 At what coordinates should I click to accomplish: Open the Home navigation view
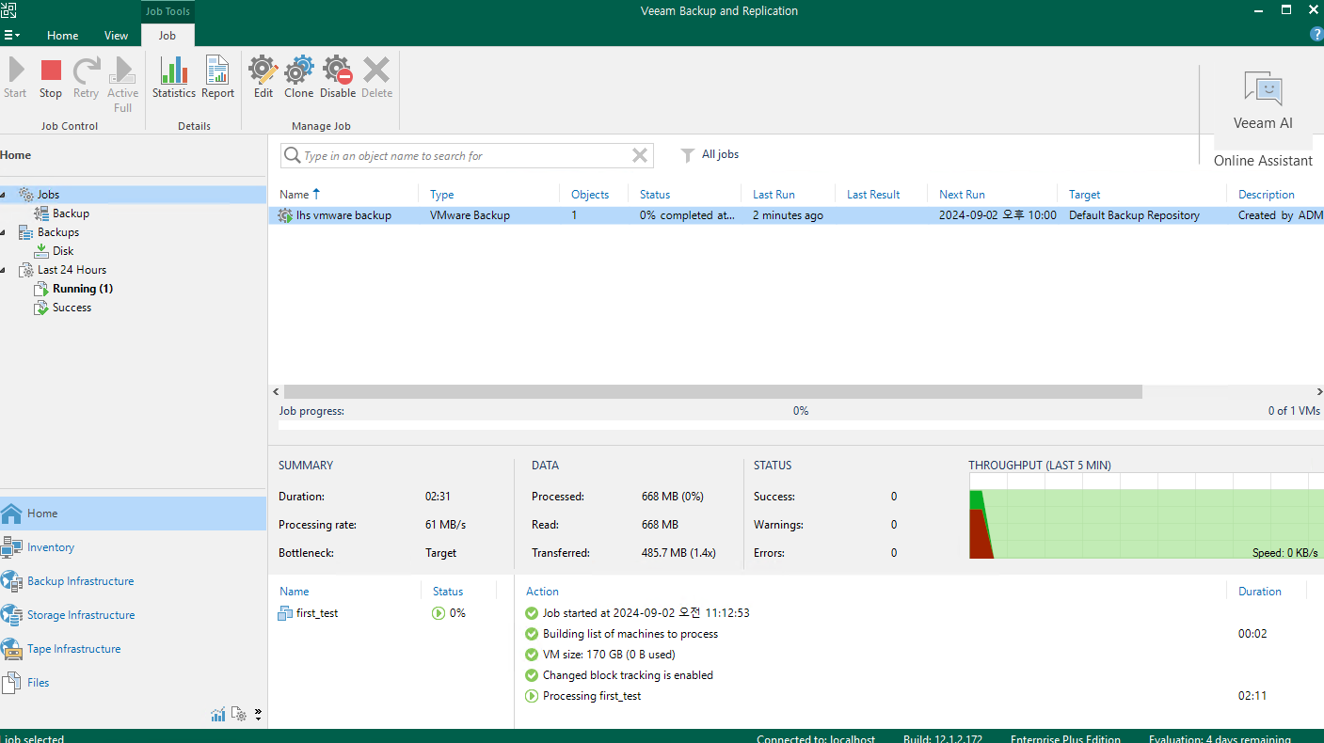[133, 514]
